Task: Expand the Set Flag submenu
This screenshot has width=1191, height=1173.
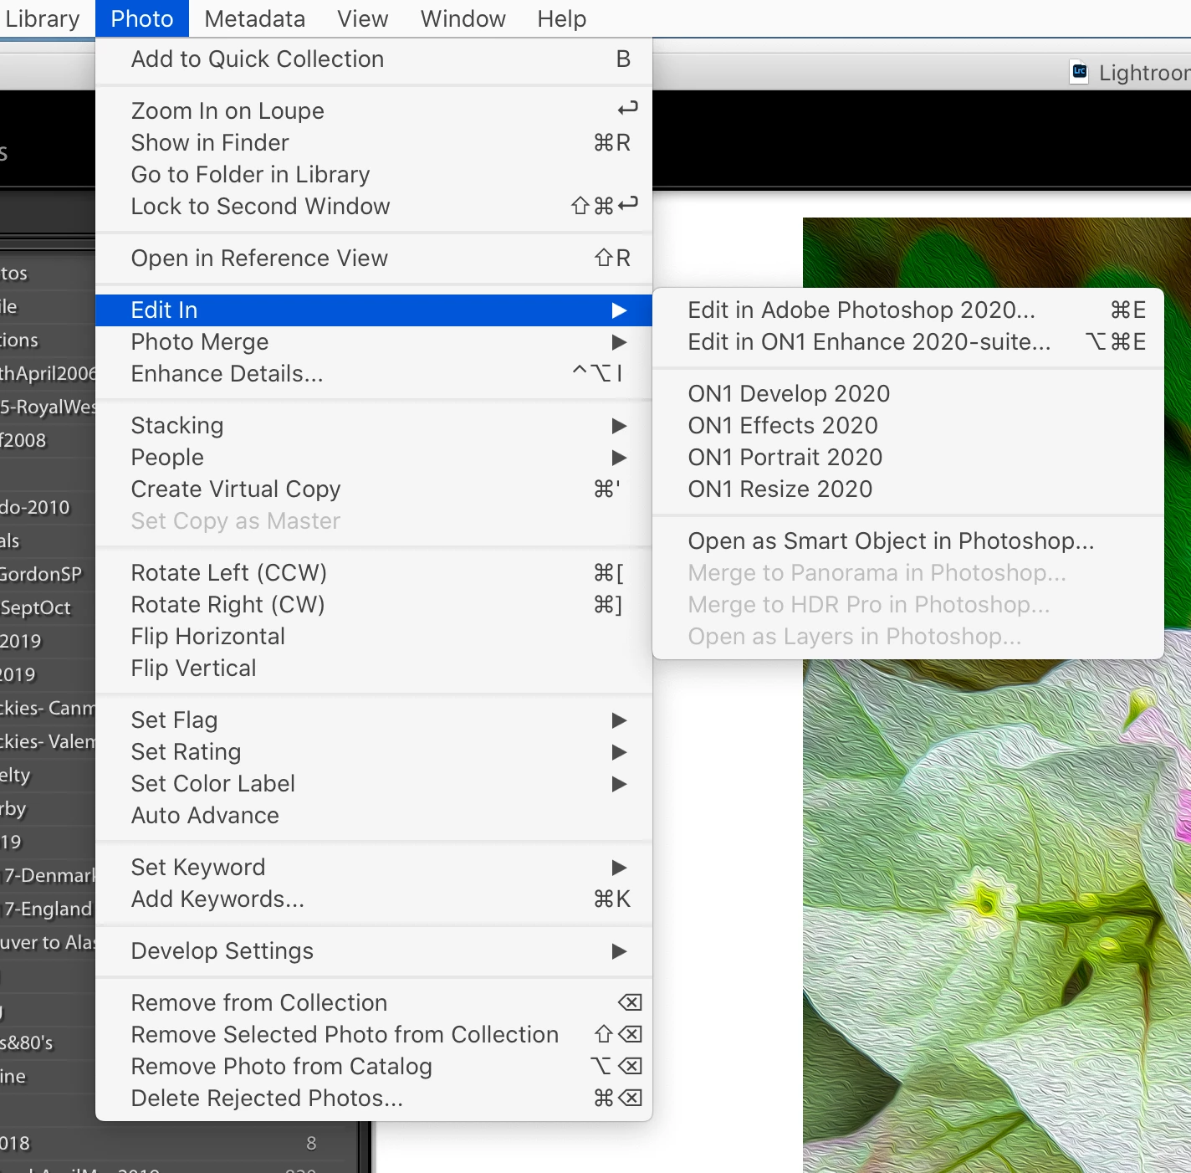Action: point(374,720)
